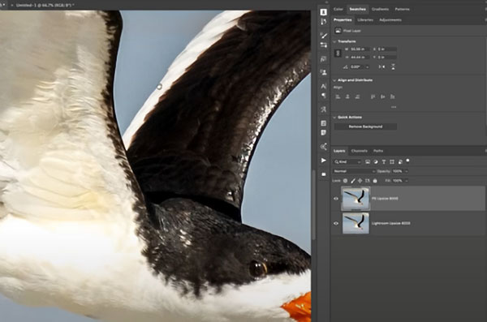The width and height of the screenshot is (487, 322).
Task: Select the Untitled-1 document tab
Action: click(45, 5)
